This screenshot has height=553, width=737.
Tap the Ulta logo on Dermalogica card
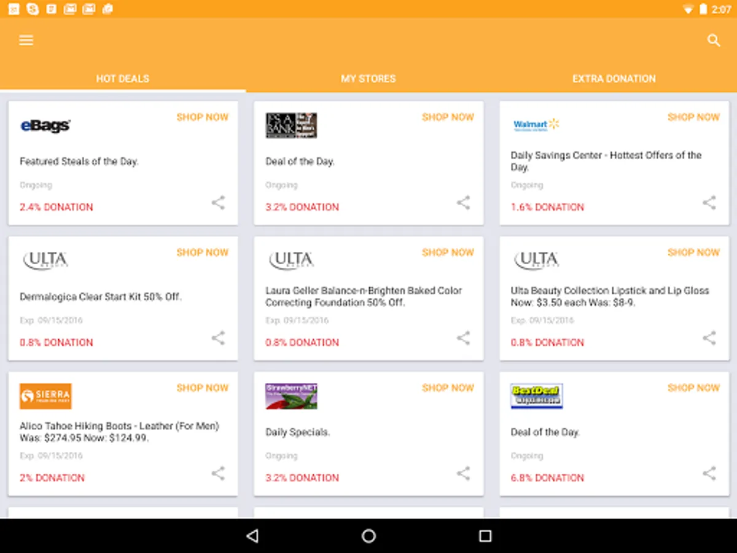tap(45, 261)
